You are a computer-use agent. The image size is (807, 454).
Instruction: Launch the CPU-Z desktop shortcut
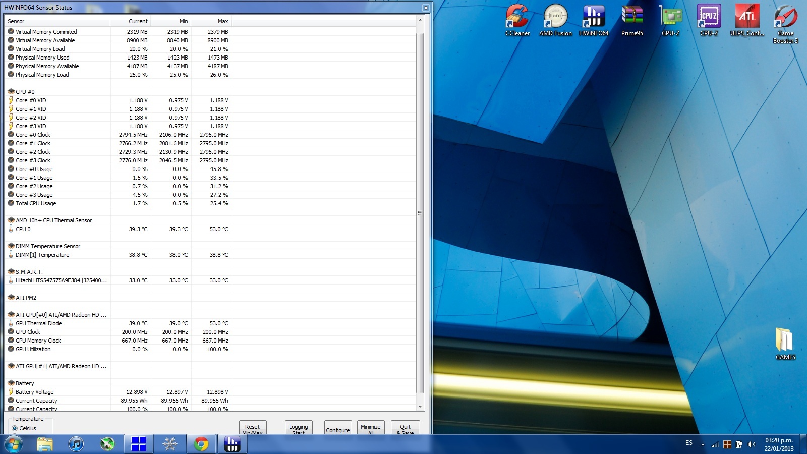(x=709, y=20)
